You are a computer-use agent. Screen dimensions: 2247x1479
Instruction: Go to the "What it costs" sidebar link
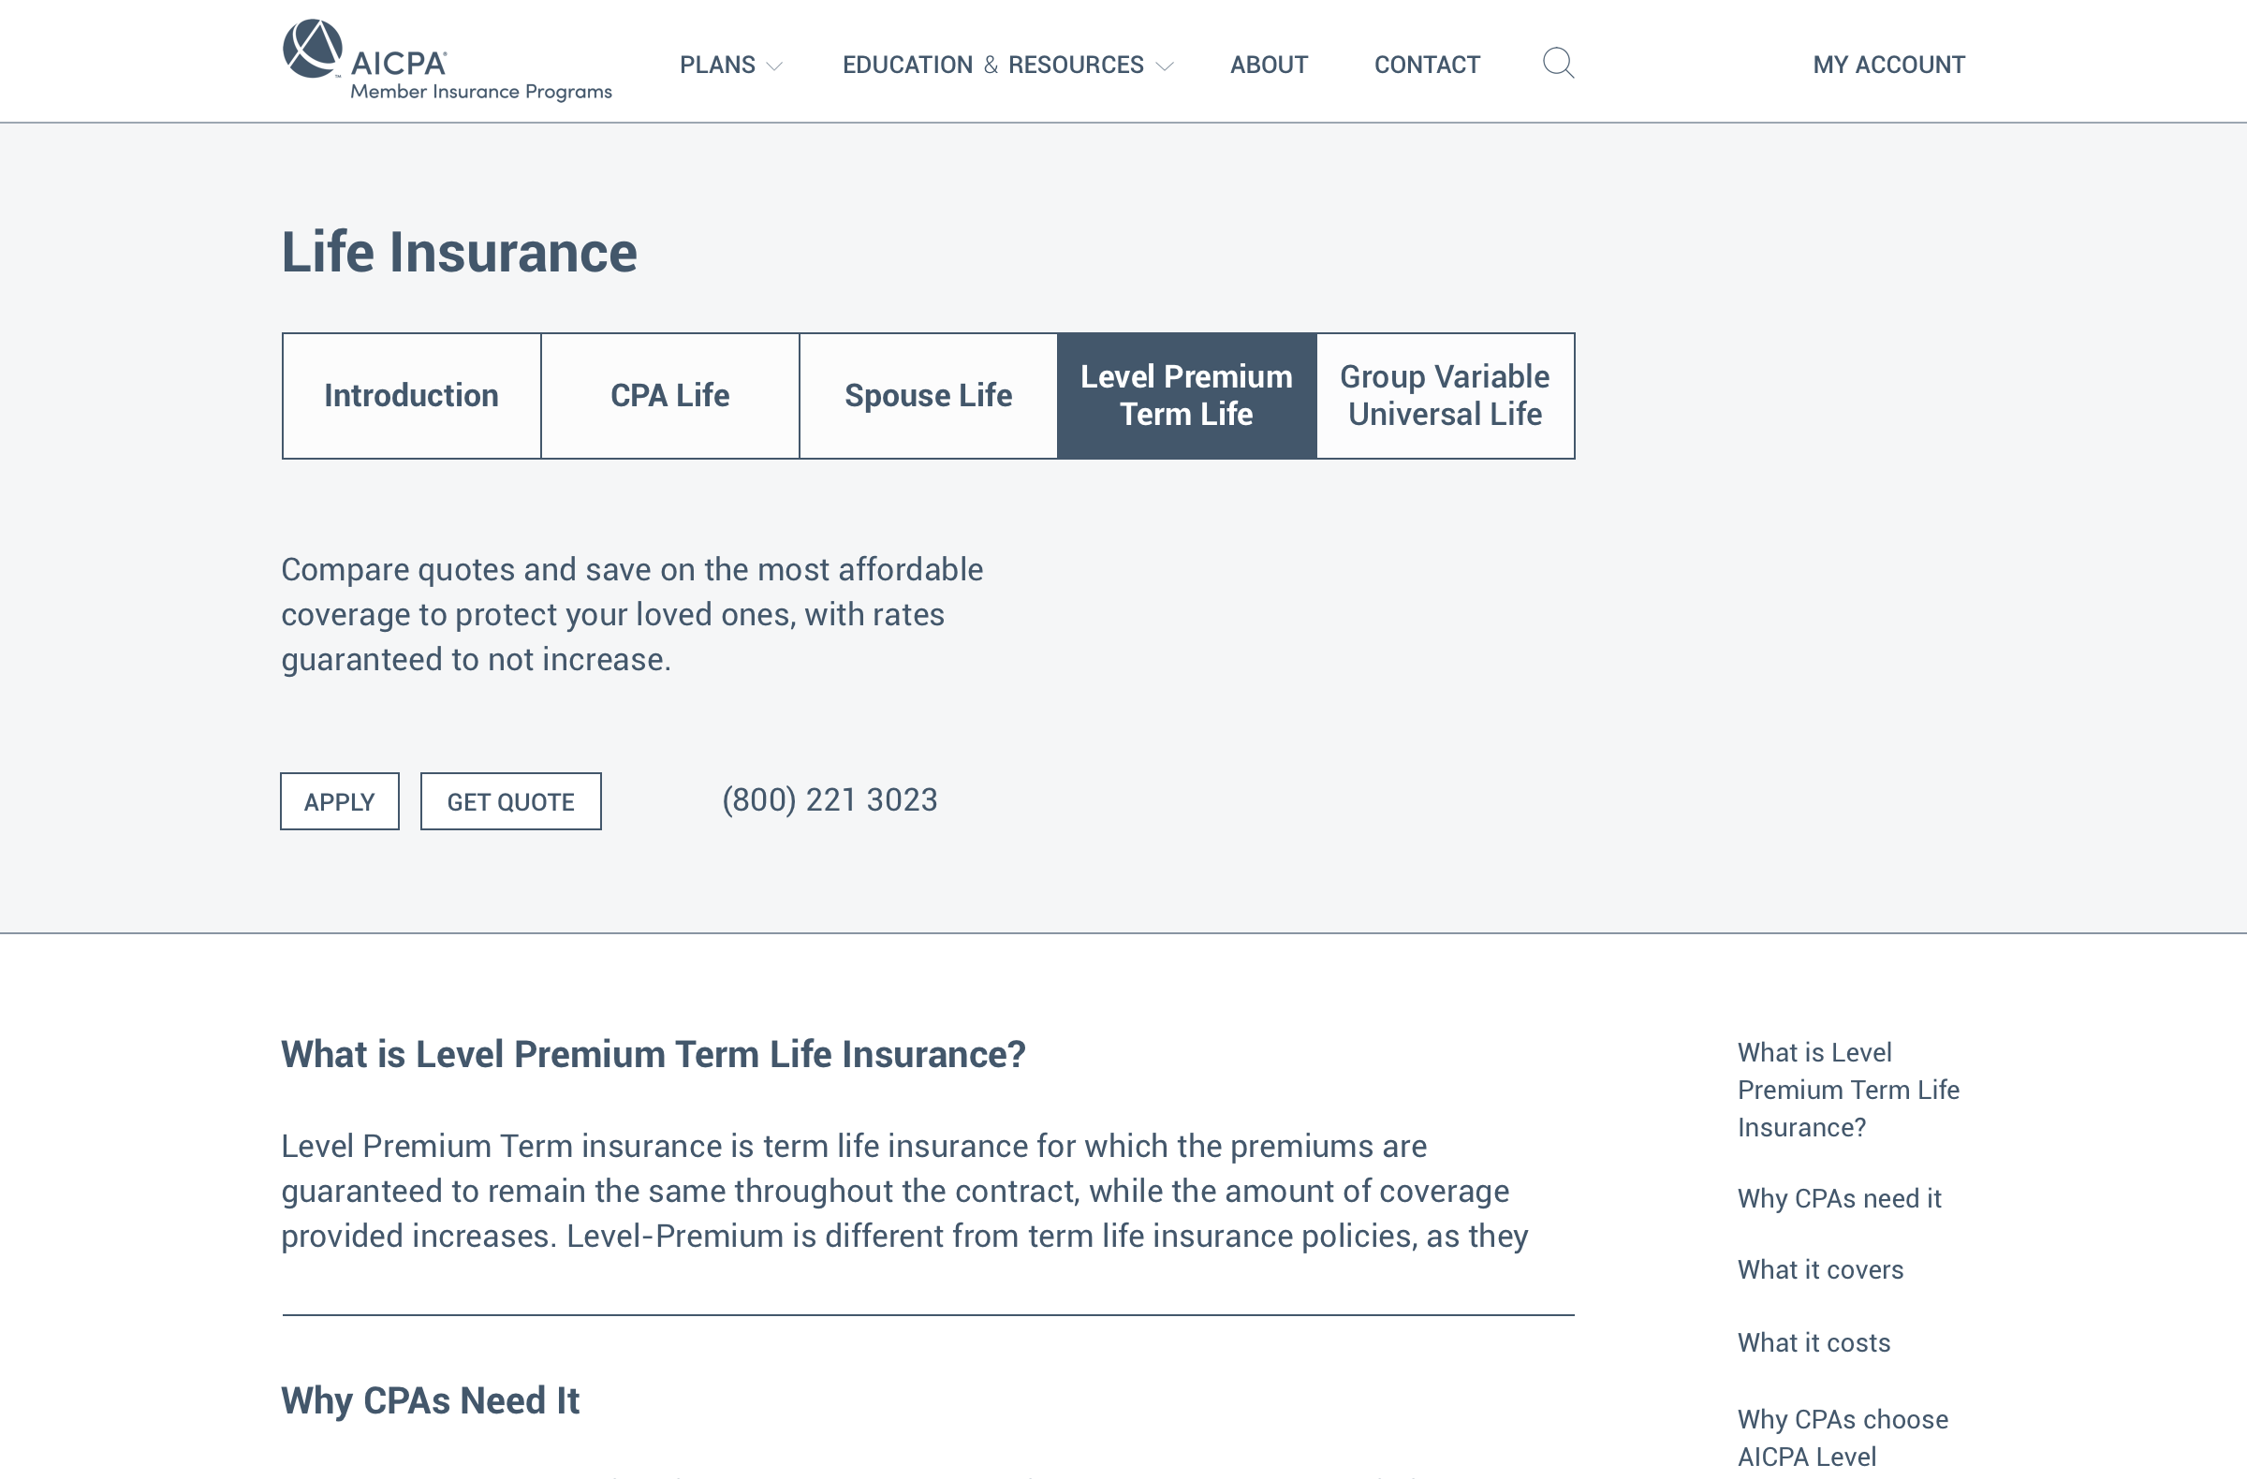[1813, 1342]
